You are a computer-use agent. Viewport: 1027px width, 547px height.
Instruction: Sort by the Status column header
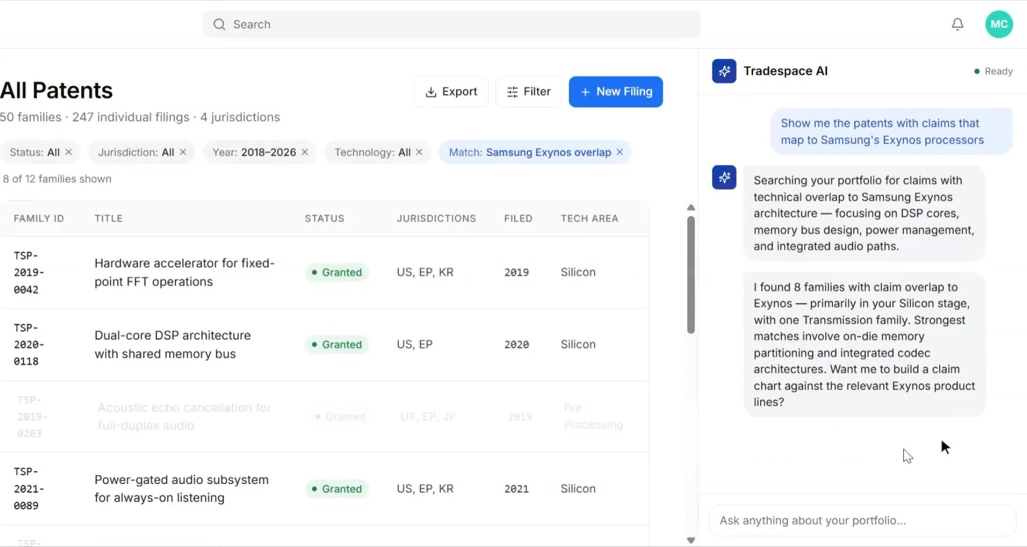pos(324,218)
